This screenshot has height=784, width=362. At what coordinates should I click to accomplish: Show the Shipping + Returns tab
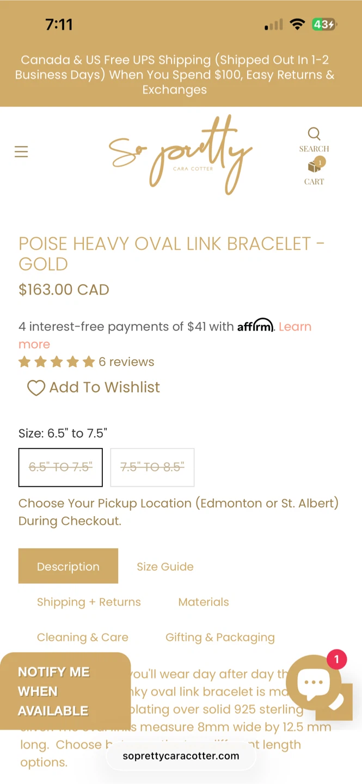click(89, 602)
